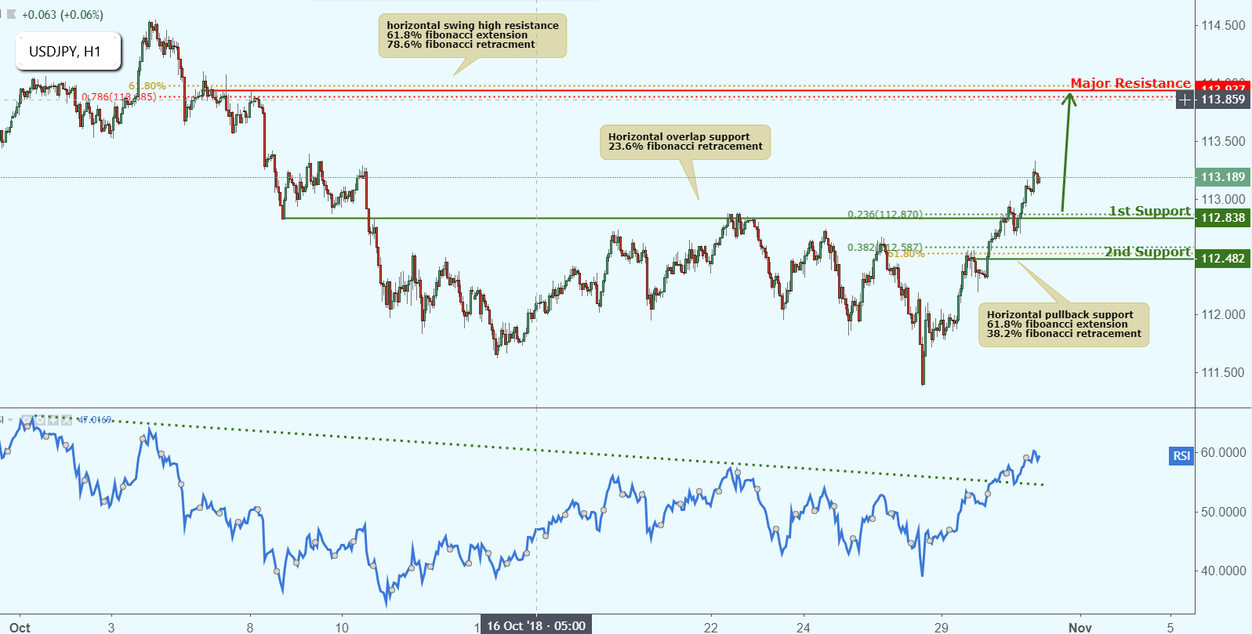This screenshot has width=1252, height=634.
Task: Click the Nov label on time axis
Action: tap(1080, 627)
